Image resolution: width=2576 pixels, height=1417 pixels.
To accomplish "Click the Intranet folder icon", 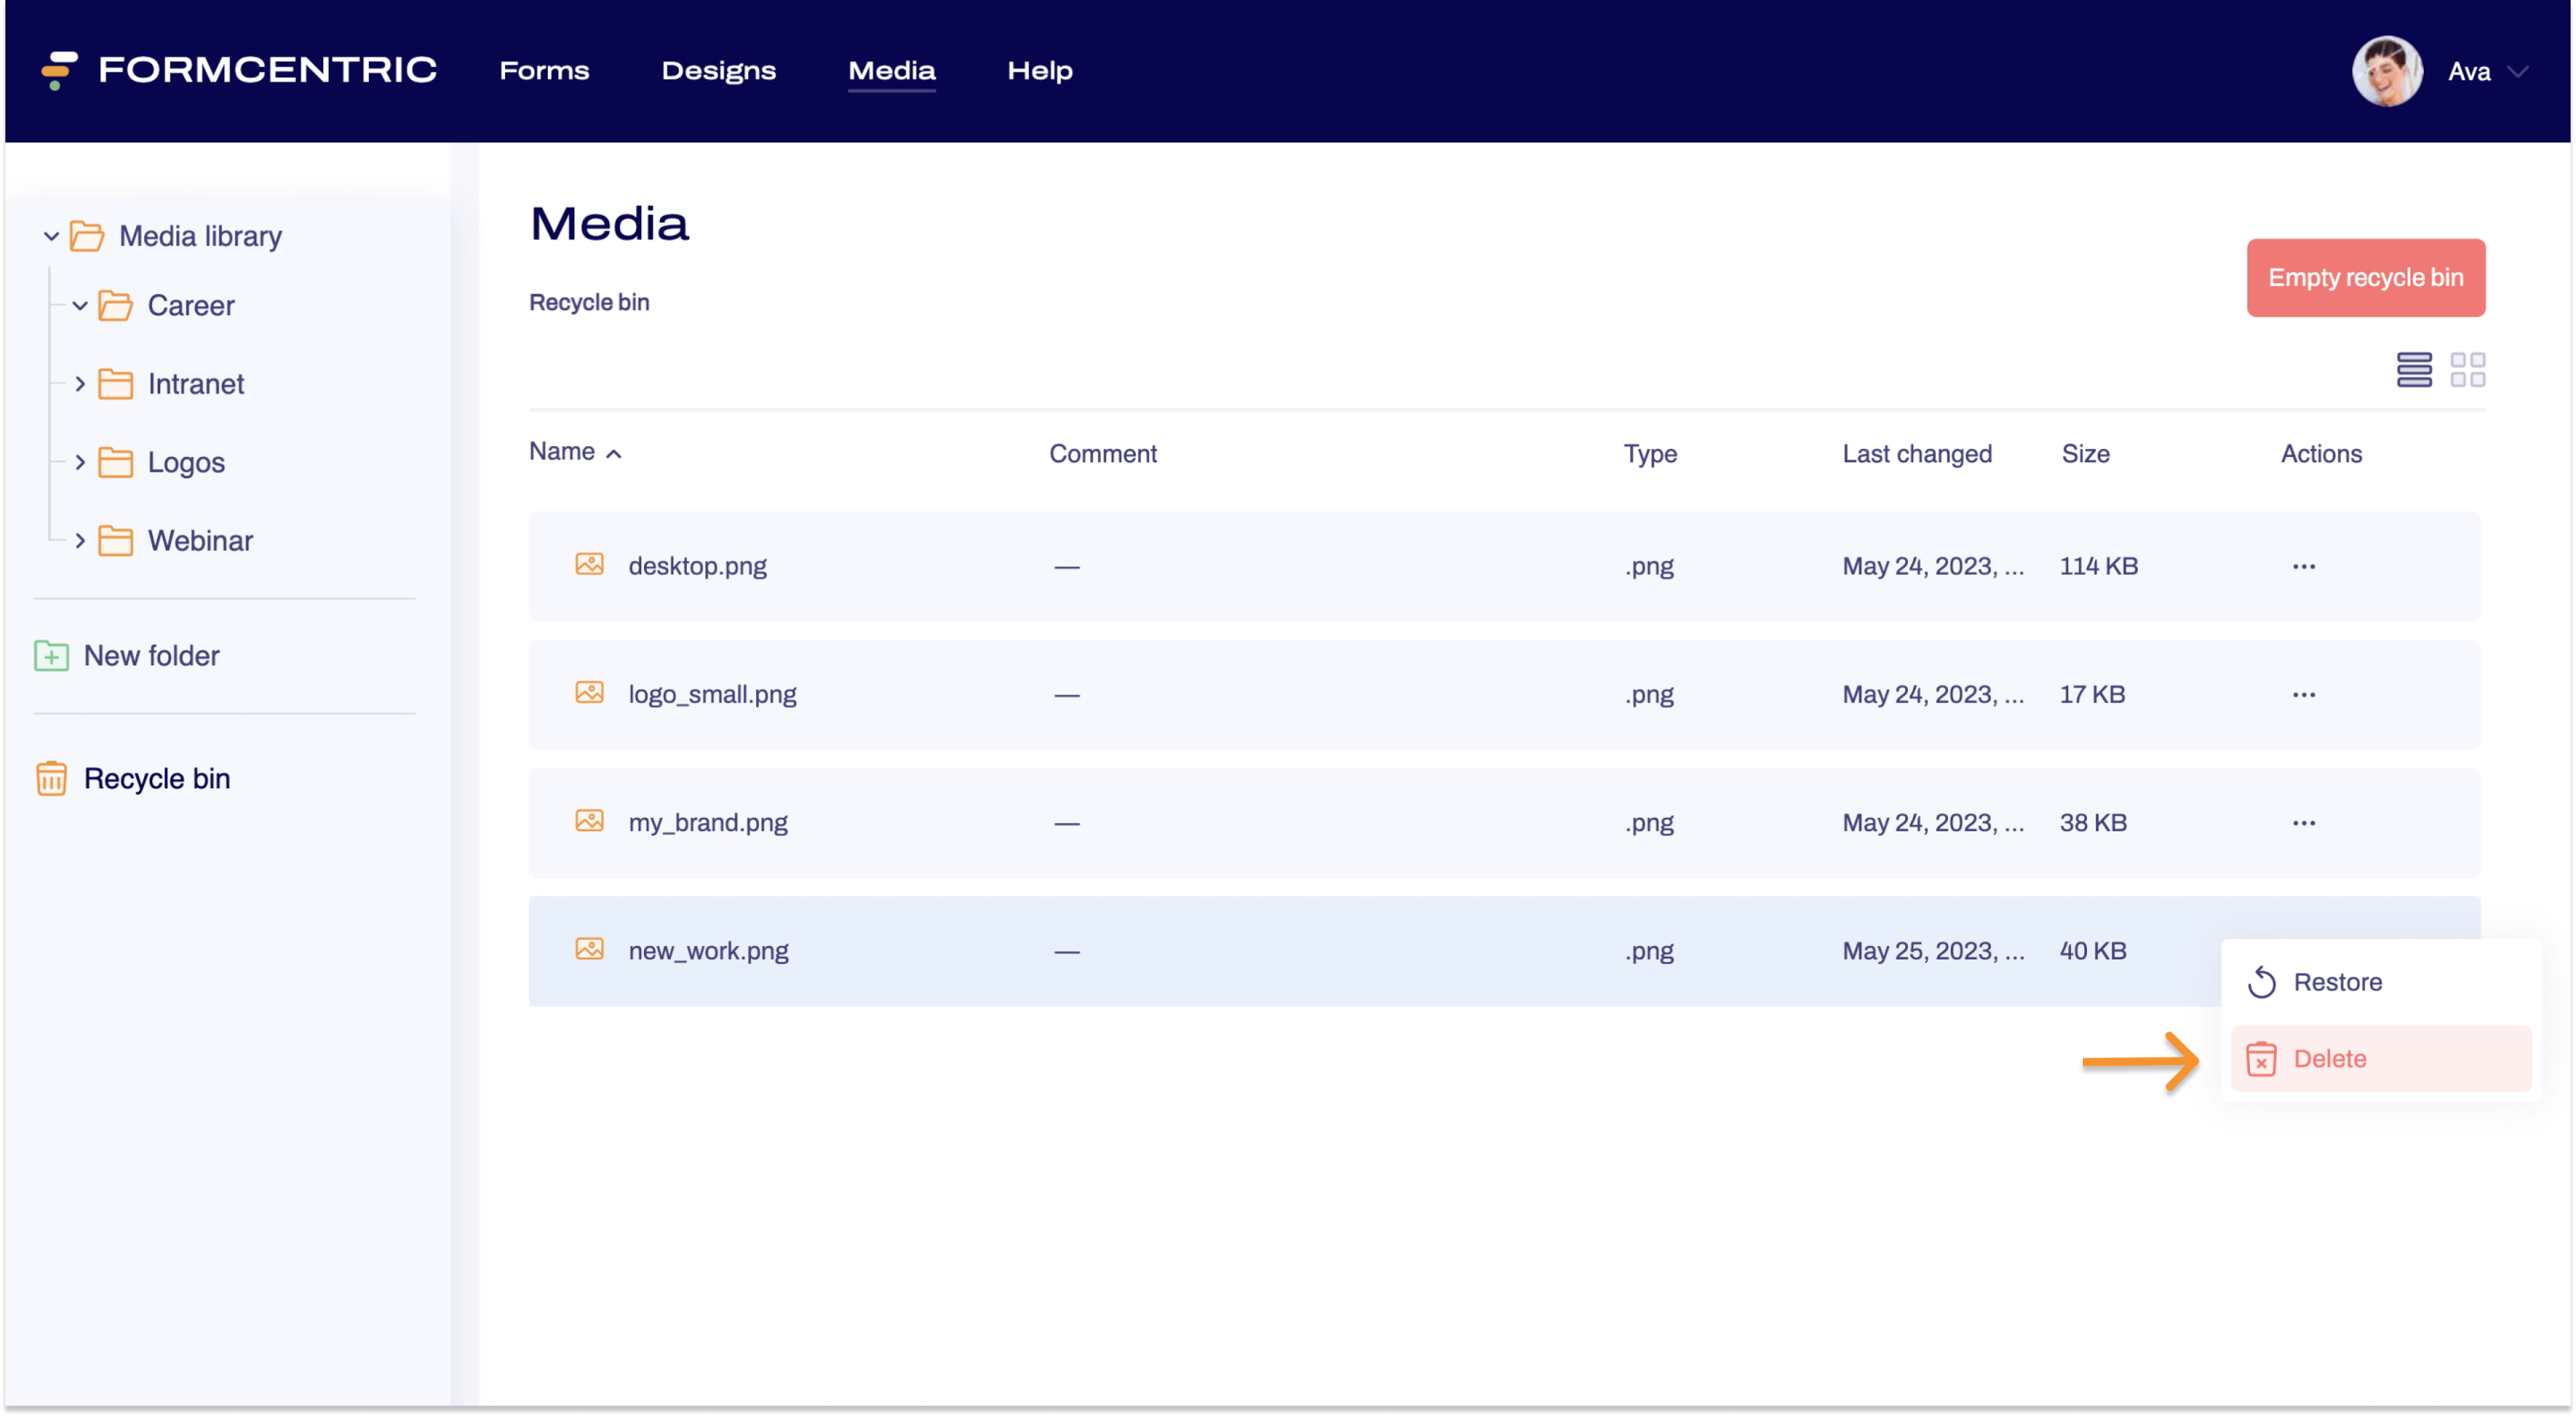I will 116,384.
